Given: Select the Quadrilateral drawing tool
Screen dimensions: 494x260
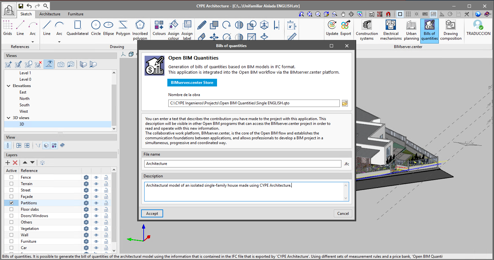Looking at the screenshot, I should click(78, 28).
